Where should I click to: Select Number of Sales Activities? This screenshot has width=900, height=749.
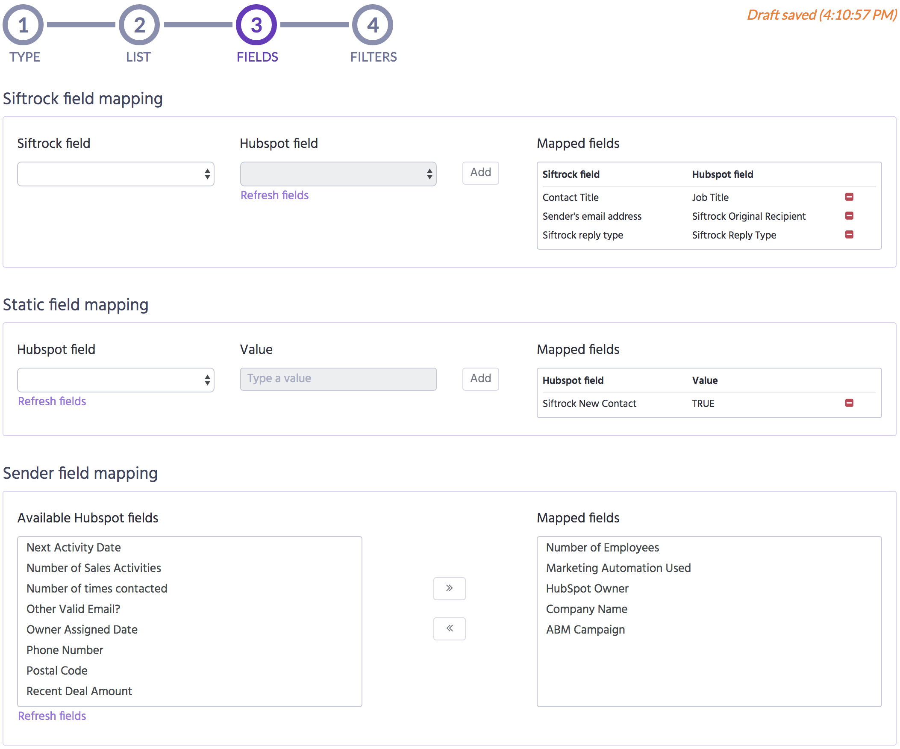(x=189, y=568)
